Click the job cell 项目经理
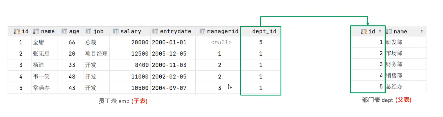 (96, 54)
